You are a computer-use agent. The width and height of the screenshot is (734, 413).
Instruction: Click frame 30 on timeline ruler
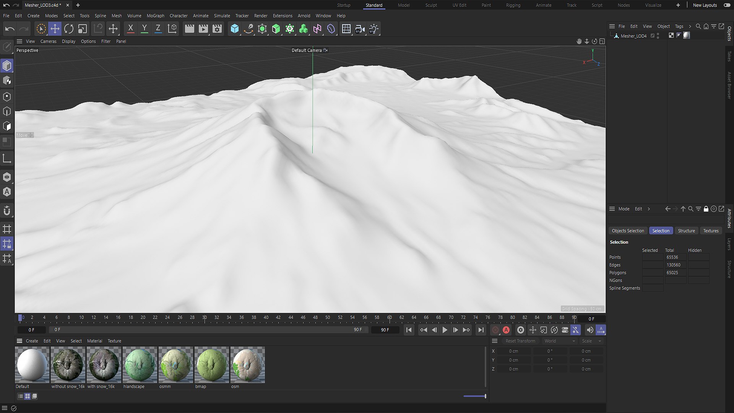tap(205, 317)
